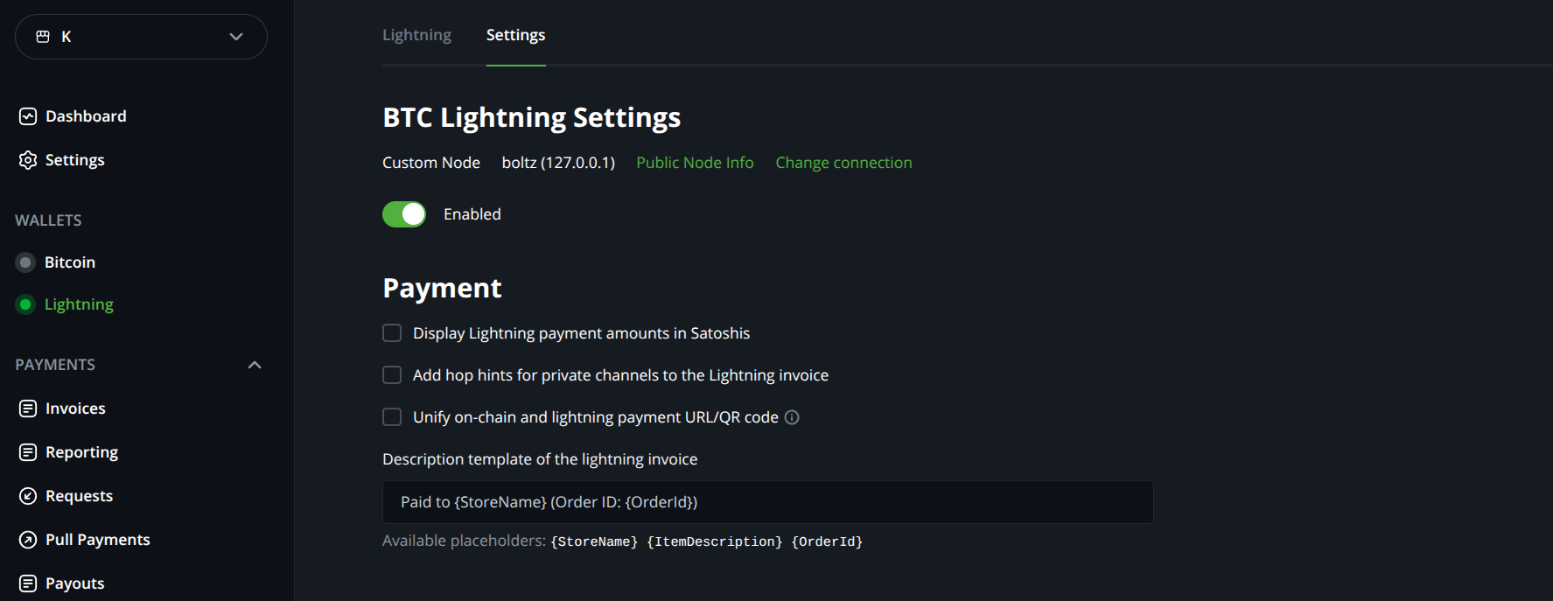Select the Invoices icon under Payments

point(28,409)
